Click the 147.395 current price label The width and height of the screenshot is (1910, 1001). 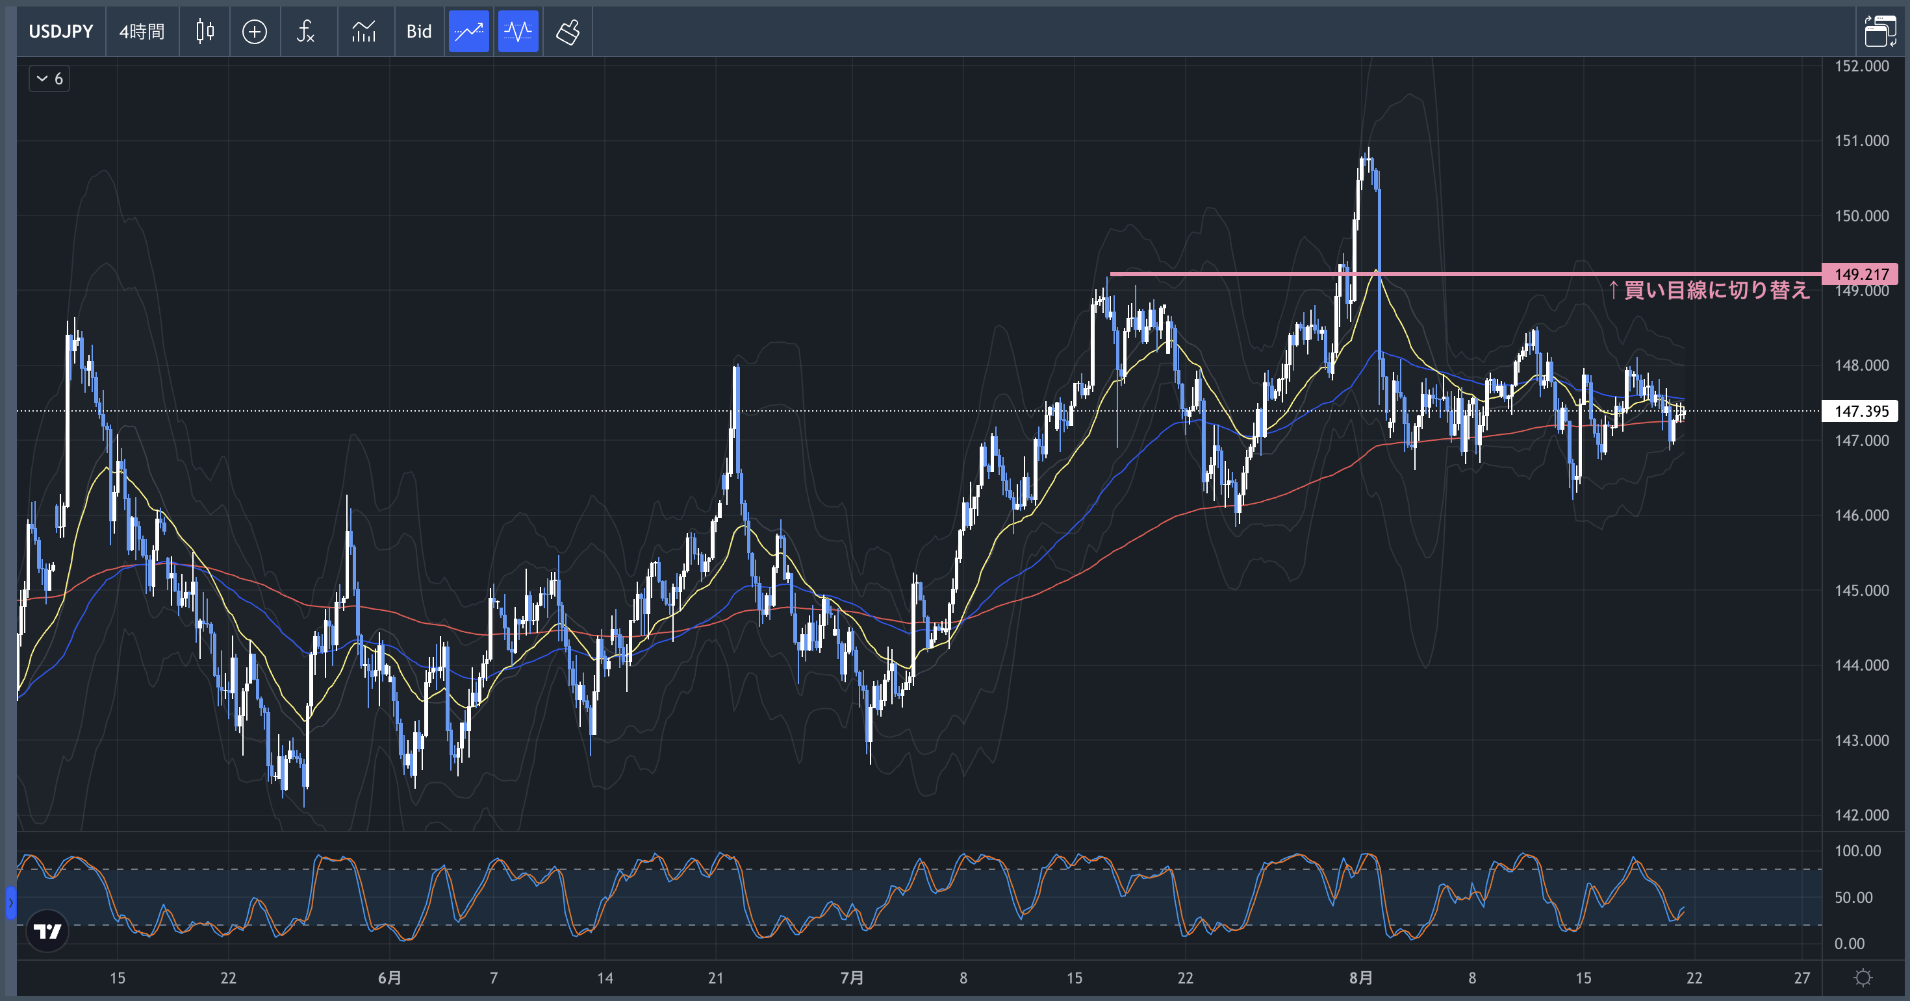click(x=1861, y=411)
